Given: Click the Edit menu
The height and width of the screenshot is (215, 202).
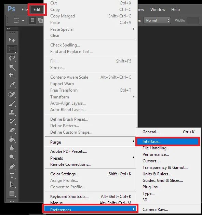Looking at the screenshot, I should 37,10.
